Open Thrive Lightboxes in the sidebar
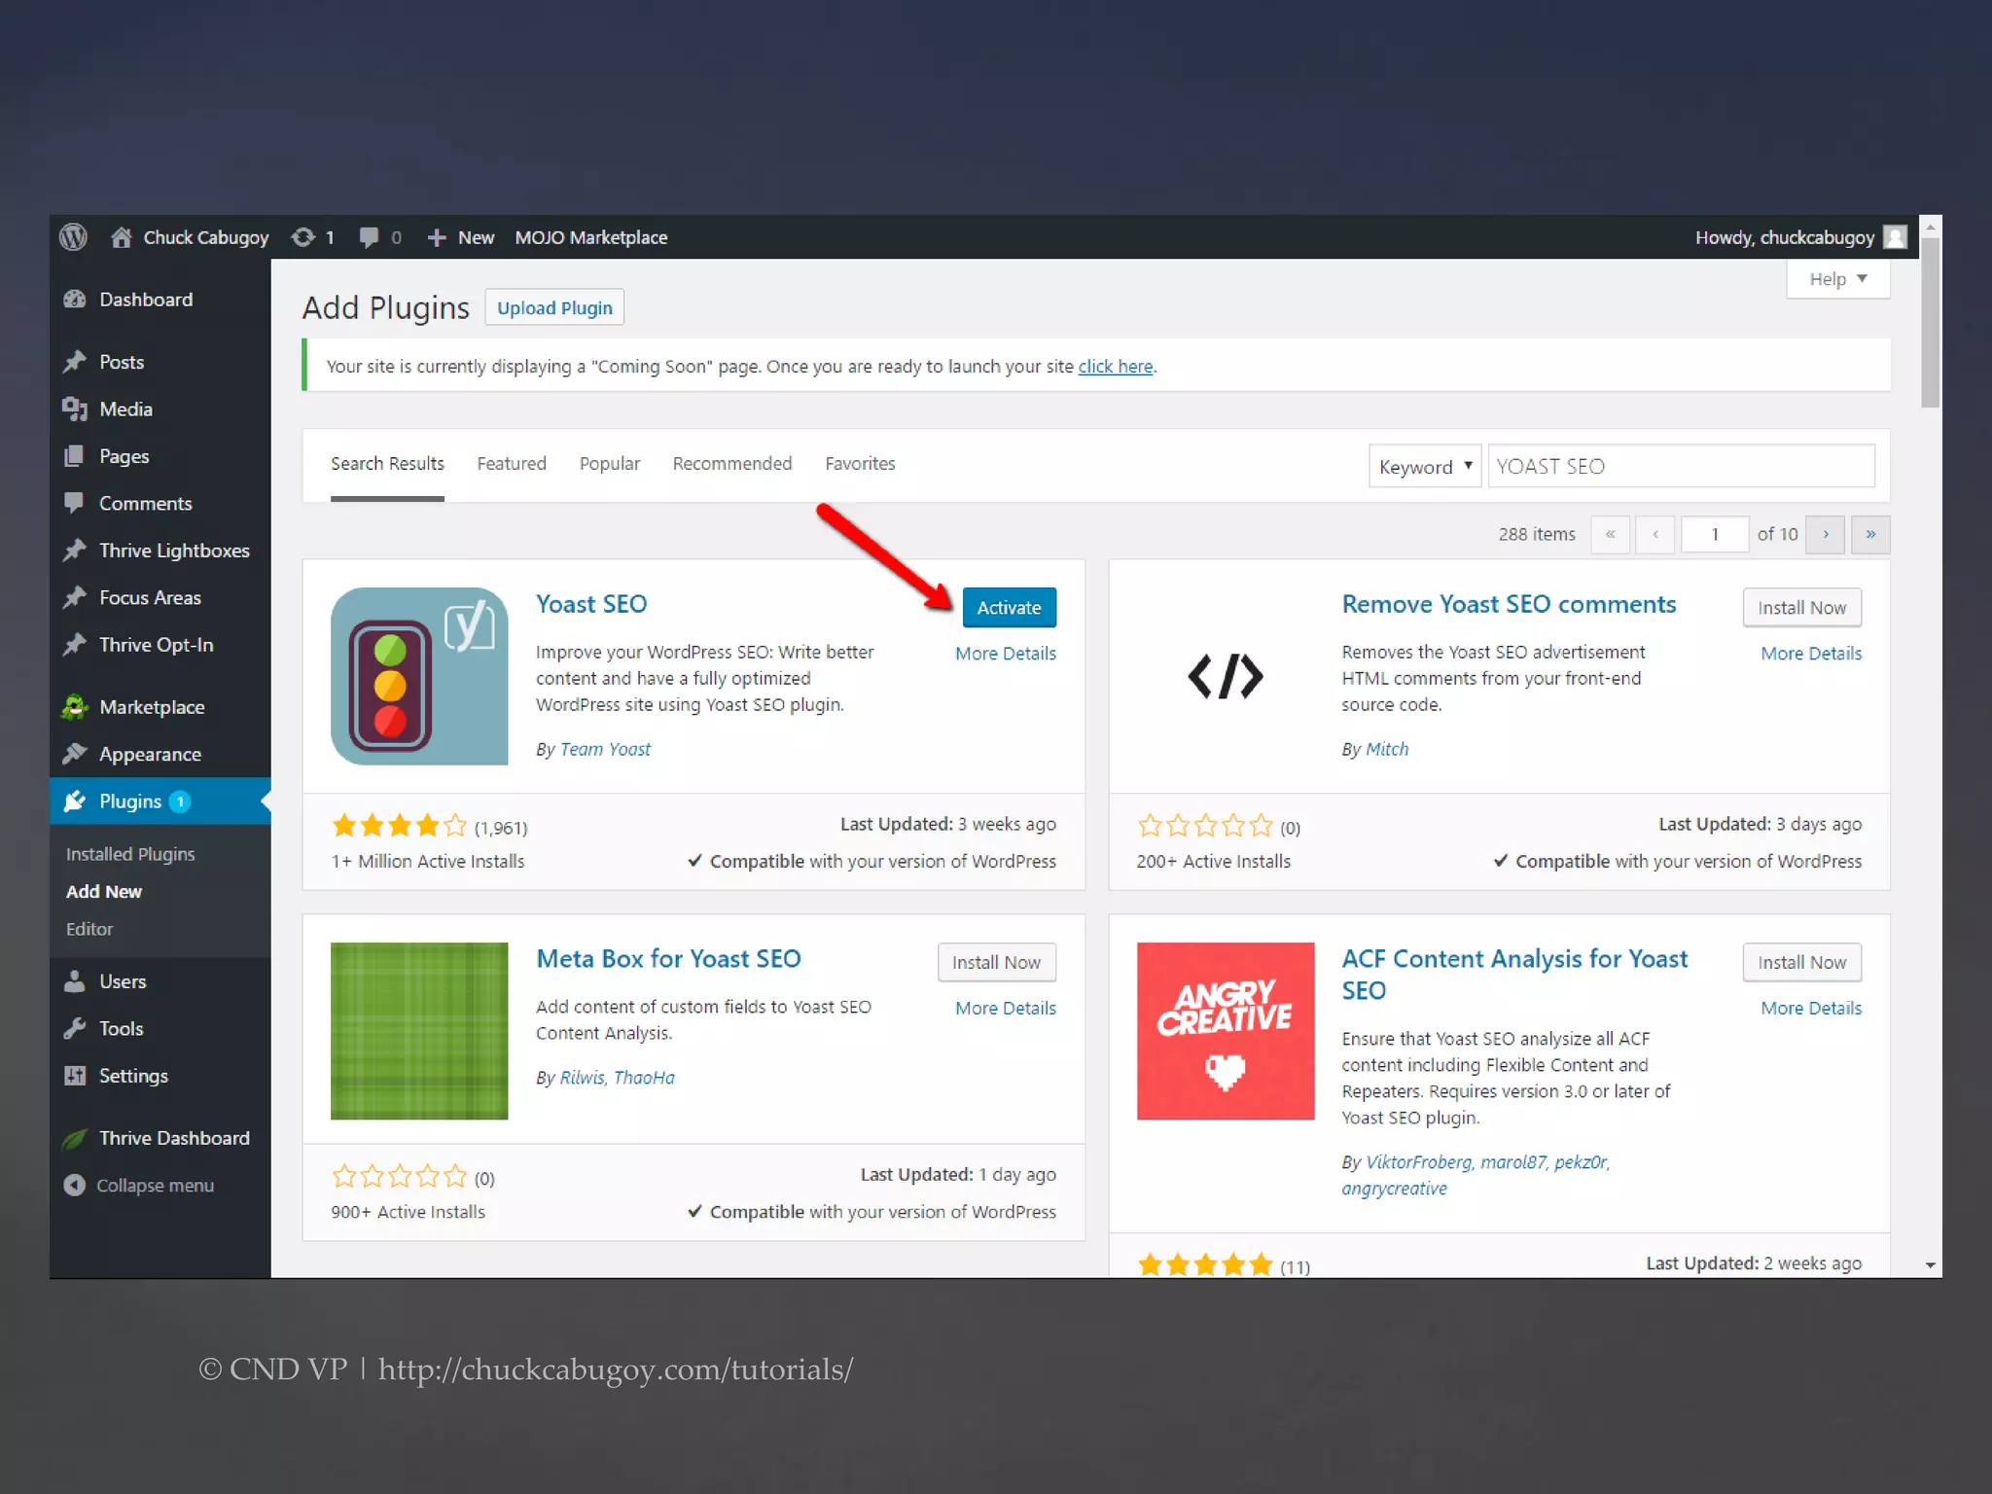Screen dimensions: 1992x1494 pos(160,551)
